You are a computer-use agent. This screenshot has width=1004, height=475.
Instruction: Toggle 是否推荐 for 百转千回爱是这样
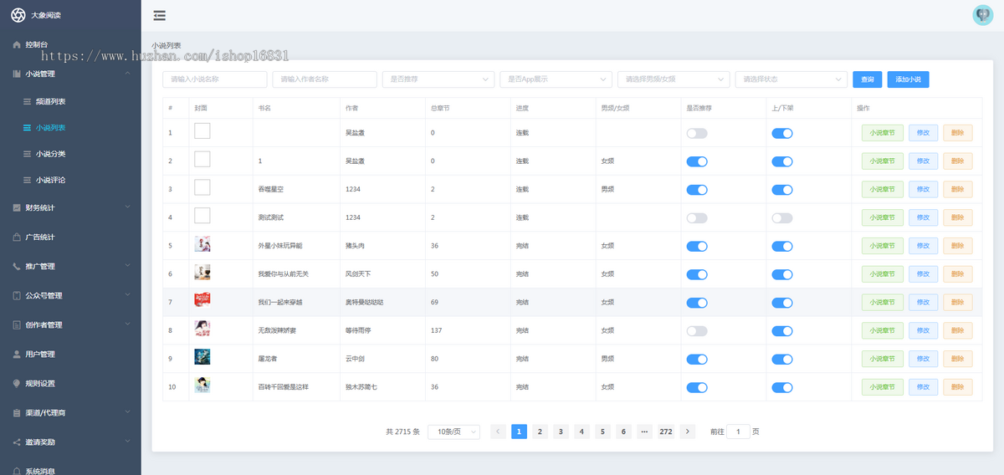697,387
